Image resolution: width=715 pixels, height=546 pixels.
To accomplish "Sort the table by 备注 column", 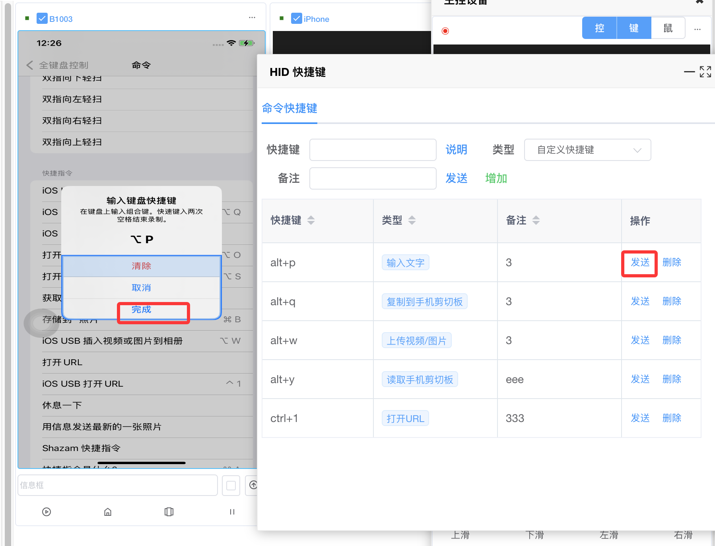I will coord(536,220).
